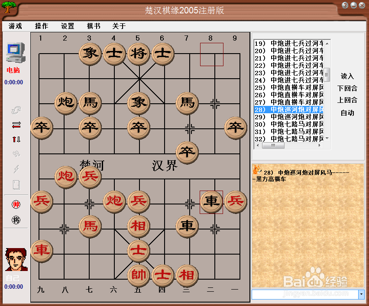Click the 下回合 button

[x=347, y=88]
